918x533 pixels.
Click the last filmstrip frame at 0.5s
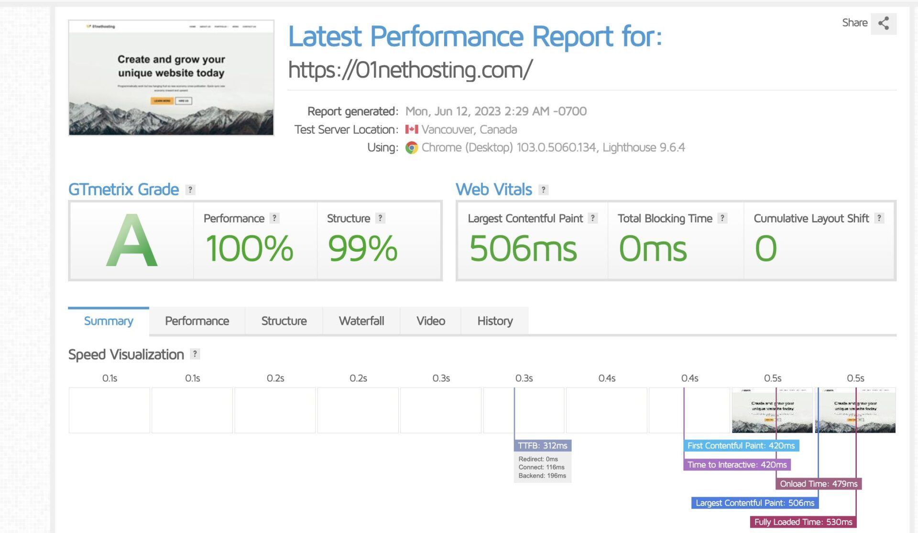[855, 410]
